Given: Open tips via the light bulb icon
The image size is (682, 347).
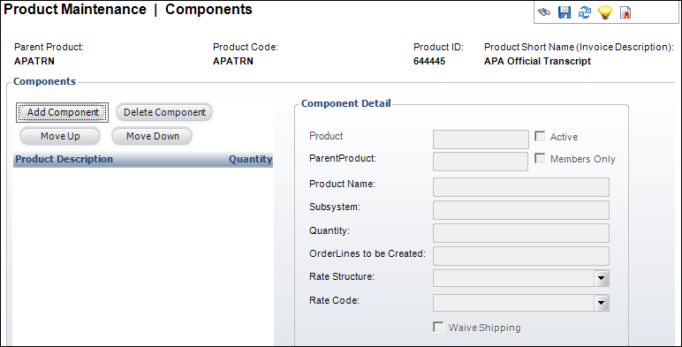Looking at the screenshot, I should point(605,12).
